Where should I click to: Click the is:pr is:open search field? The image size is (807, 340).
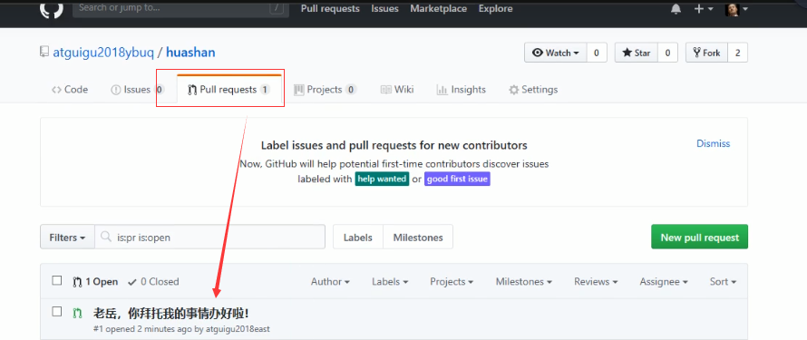210,238
